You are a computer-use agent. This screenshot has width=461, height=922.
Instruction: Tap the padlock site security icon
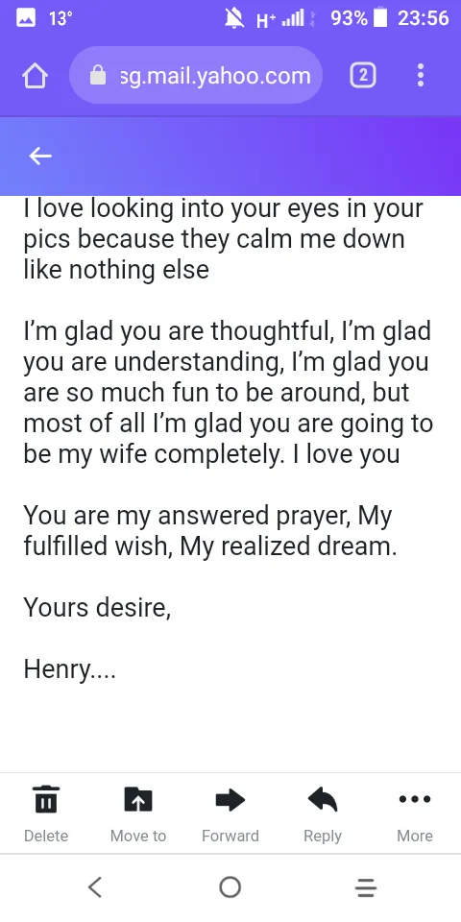pos(98,75)
